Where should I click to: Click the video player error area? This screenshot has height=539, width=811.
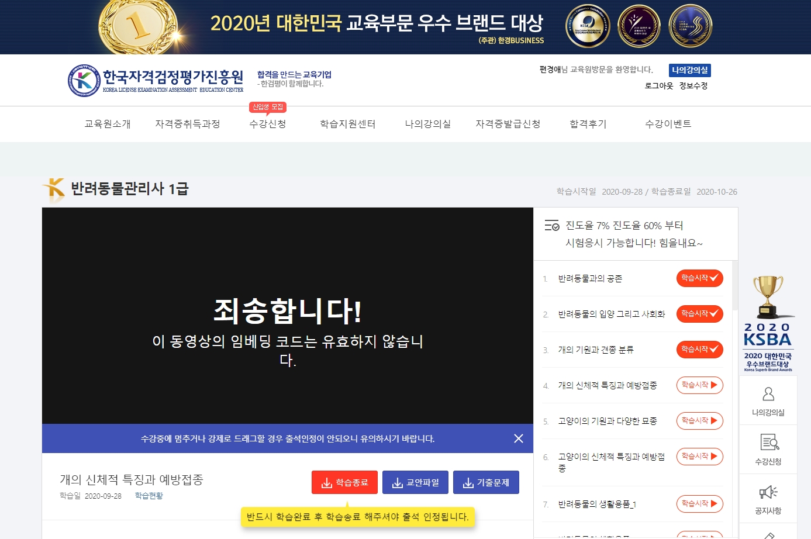[x=288, y=316]
